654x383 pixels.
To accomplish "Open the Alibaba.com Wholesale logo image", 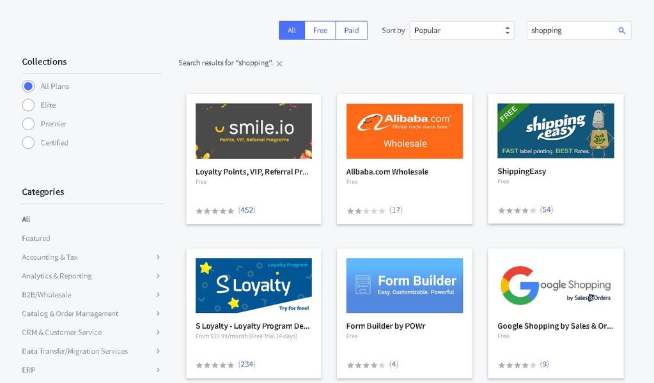I will pyautogui.click(x=405, y=131).
